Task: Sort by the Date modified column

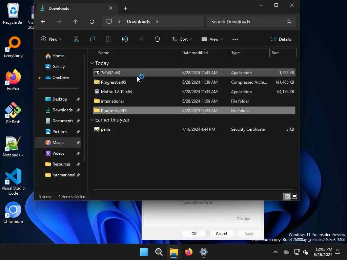Action: [x=204, y=53]
